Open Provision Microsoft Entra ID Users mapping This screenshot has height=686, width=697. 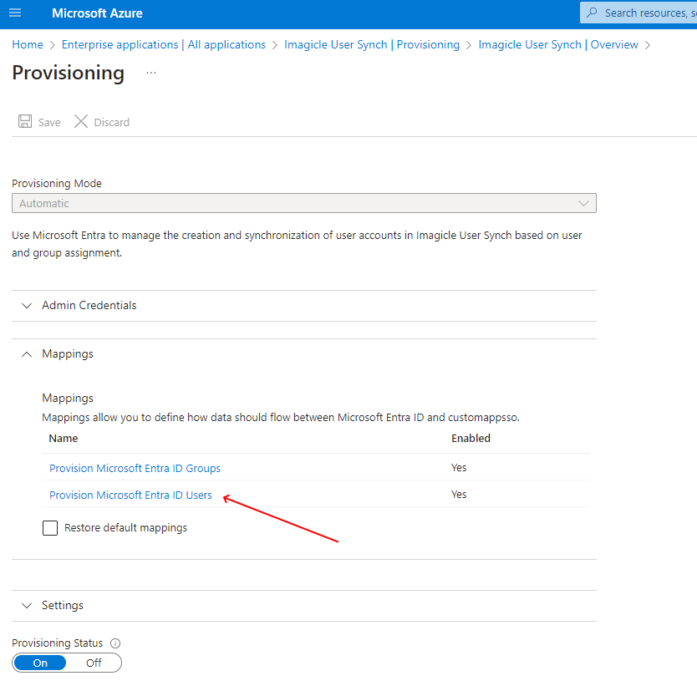pos(130,495)
